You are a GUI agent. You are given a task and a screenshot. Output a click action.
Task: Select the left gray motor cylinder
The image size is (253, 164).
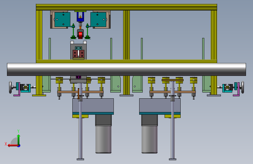(103, 139)
